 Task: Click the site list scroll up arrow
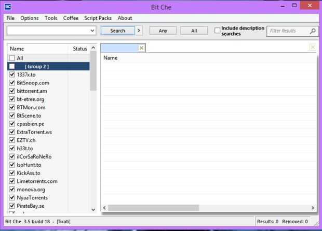pyautogui.click(x=93, y=48)
